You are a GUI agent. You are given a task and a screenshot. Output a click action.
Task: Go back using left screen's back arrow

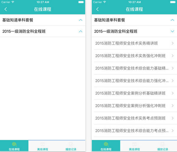(x=6, y=9)
